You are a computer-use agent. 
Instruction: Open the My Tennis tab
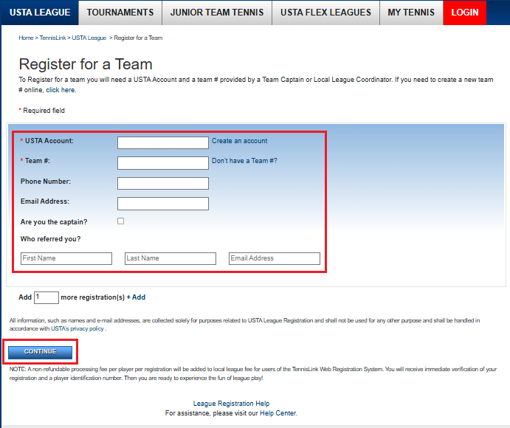pyautogui.click(x=411, y=13)
